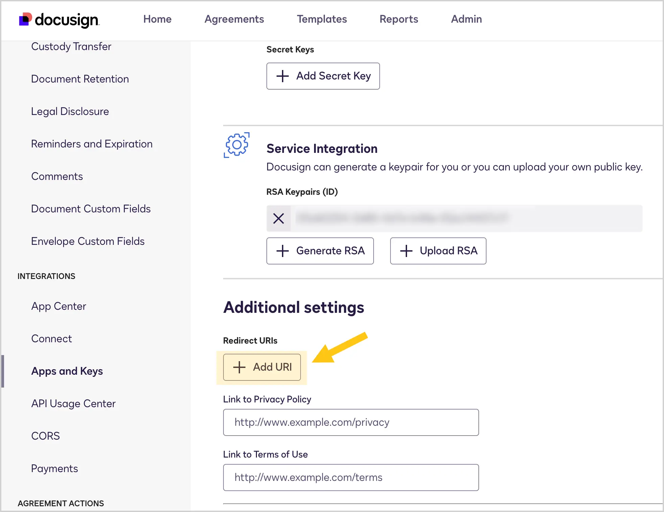Go to the Agreements tab
664x512 pixels.
(x=234, y=19)
